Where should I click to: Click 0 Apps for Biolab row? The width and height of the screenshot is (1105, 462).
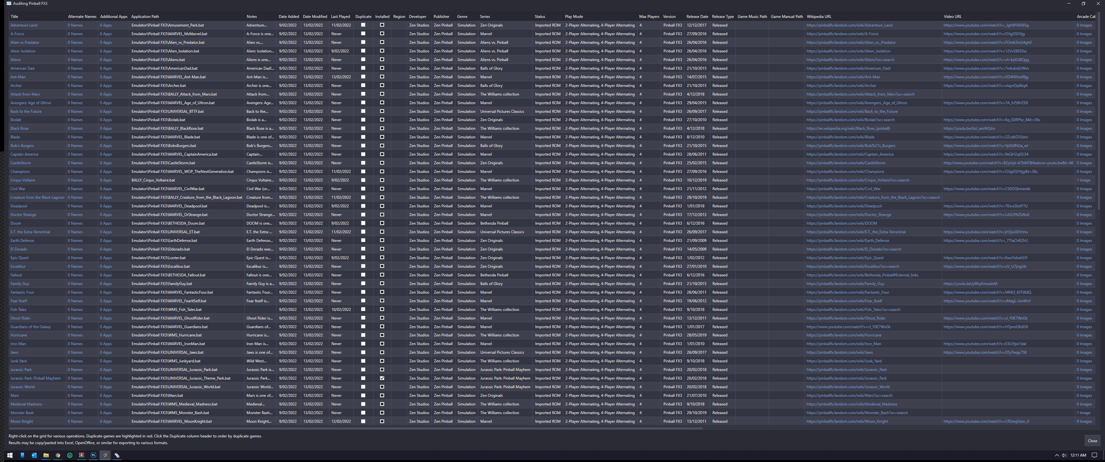pos(106,120)
